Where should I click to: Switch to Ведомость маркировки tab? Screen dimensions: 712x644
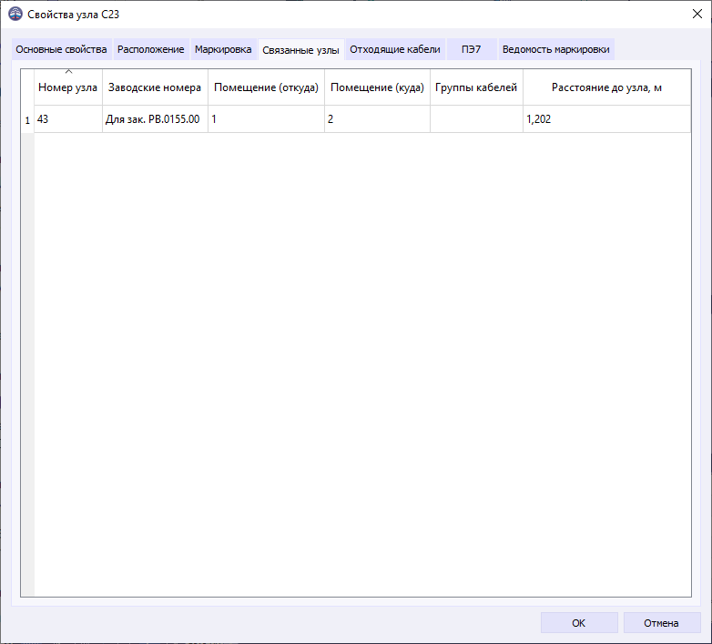(x=556, y=49)
